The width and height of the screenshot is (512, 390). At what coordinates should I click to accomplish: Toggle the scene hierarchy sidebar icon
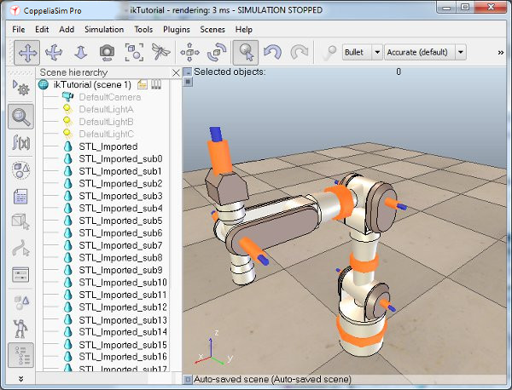(20, 355)
